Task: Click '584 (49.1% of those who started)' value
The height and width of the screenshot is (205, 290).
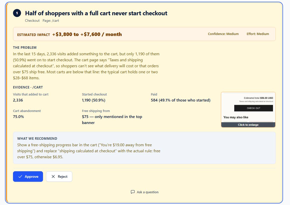Action: pos(181,100)
